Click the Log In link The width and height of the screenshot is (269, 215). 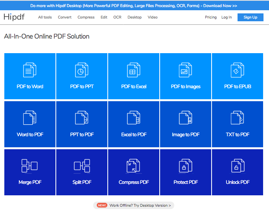(227, 17)
